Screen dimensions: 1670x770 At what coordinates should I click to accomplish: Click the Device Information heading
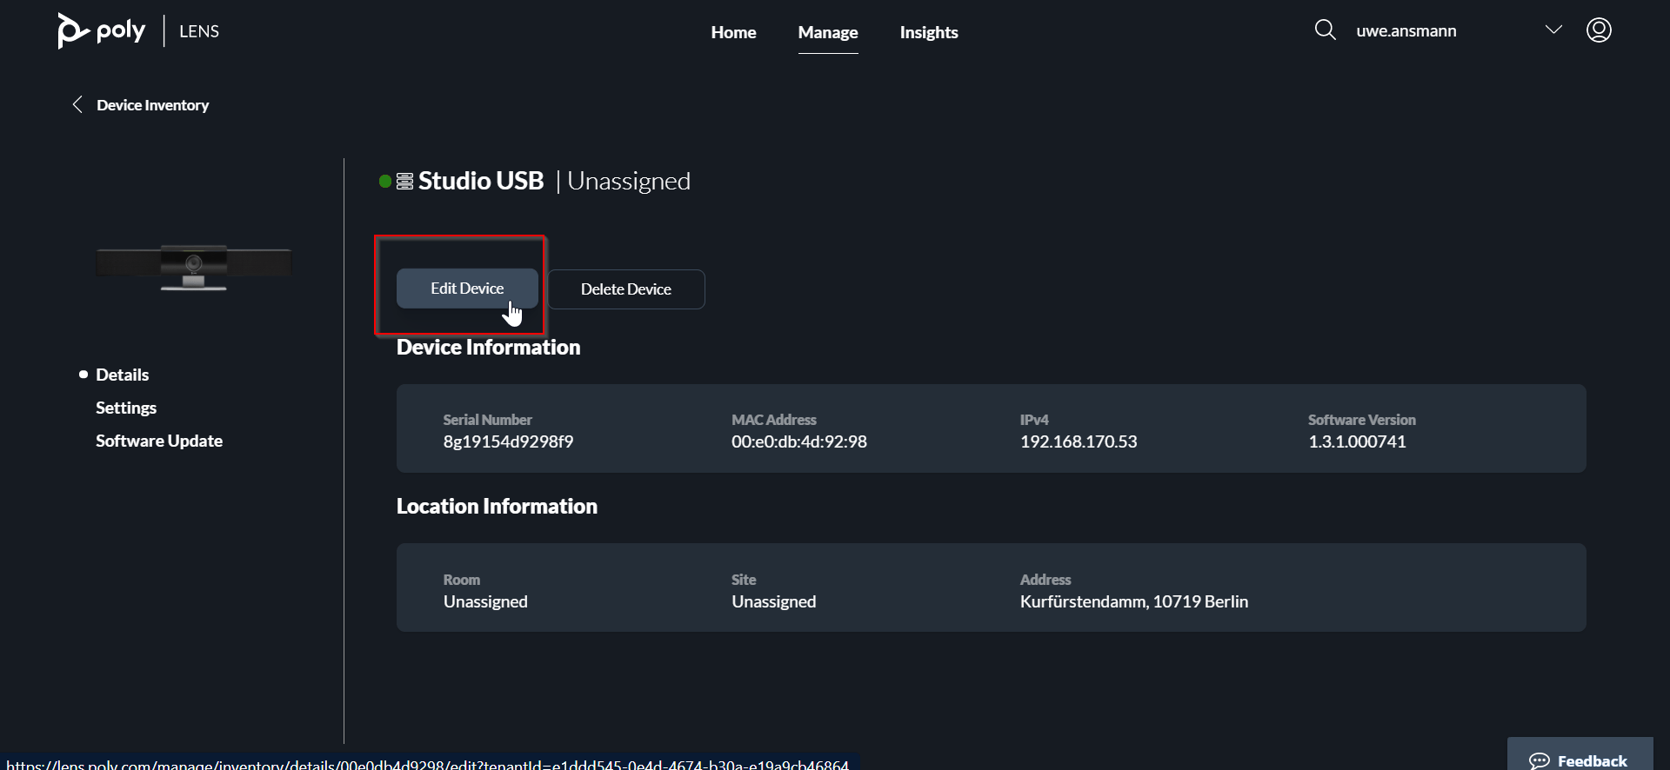[488, 348]
